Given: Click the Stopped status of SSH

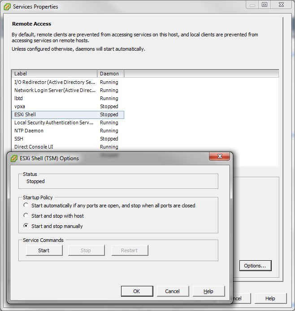Looking at the screenshot, I should [109, 139].
